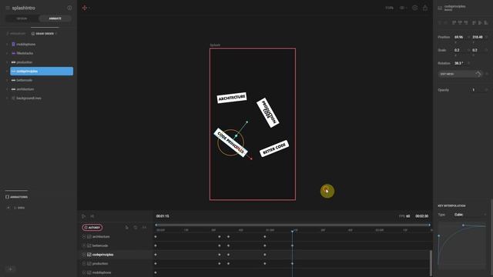Click the skip to start timeline control
The width and height of the screenshot is (493, 277).
point(92,216)
